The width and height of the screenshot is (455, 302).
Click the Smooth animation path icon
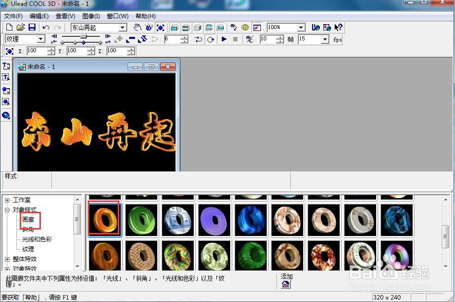pyautogui.click(x=154, y=39)
